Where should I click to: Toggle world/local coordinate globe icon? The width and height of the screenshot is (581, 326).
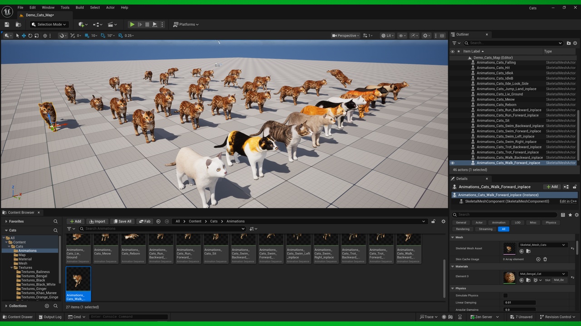(45, 35)
